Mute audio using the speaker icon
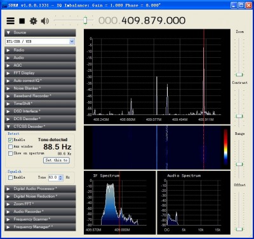 pyautogui.click(x=45, y=21)
